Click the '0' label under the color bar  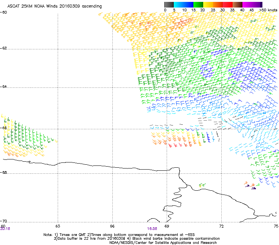click(165, 10)
